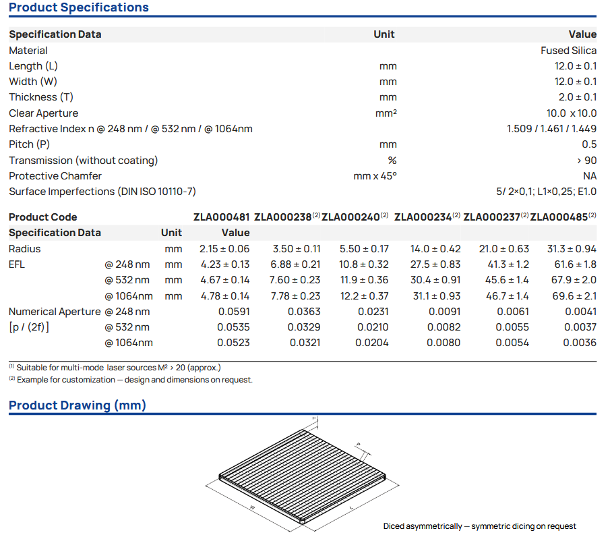612x537 pixels.
Task: Click the Product Drawing (mm) heading
Action: [78, 405]
